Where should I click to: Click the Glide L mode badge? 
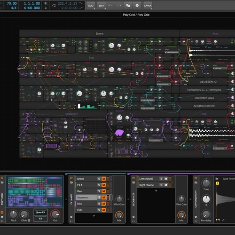coord(29,220)
